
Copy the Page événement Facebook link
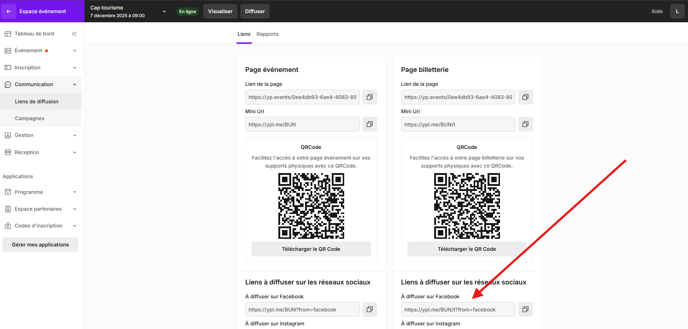(x=370, y=309)
